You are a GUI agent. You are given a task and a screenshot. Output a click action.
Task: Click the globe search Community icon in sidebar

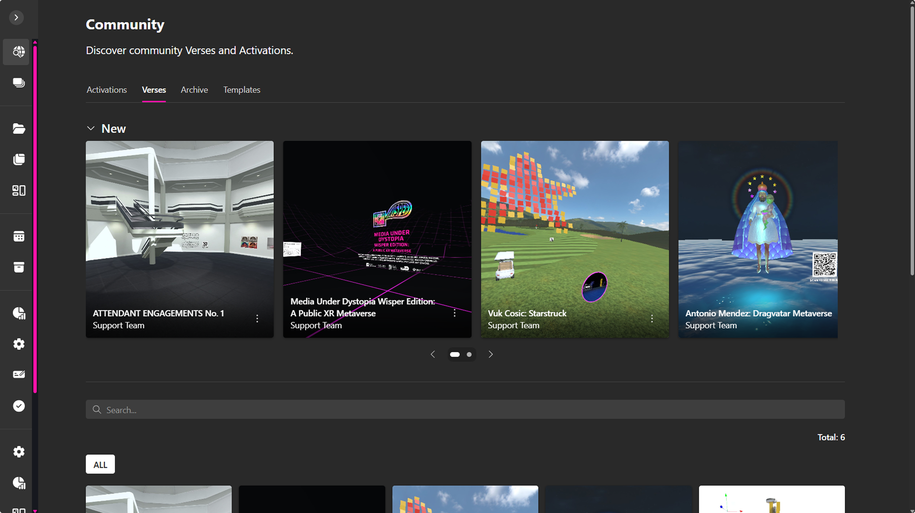click(18, 51)
